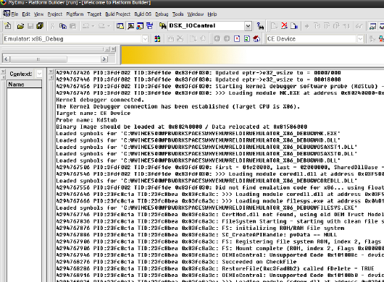Toggle the Workspace window icon
This screenshot has width=384, height=282.
[120, 26]
